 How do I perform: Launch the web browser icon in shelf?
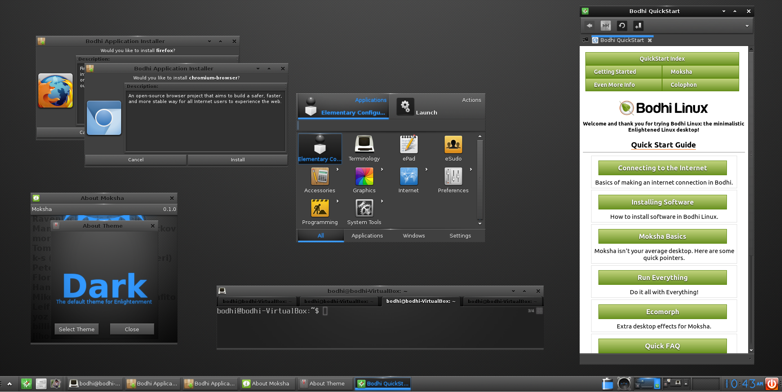click(x=27, y=383)
